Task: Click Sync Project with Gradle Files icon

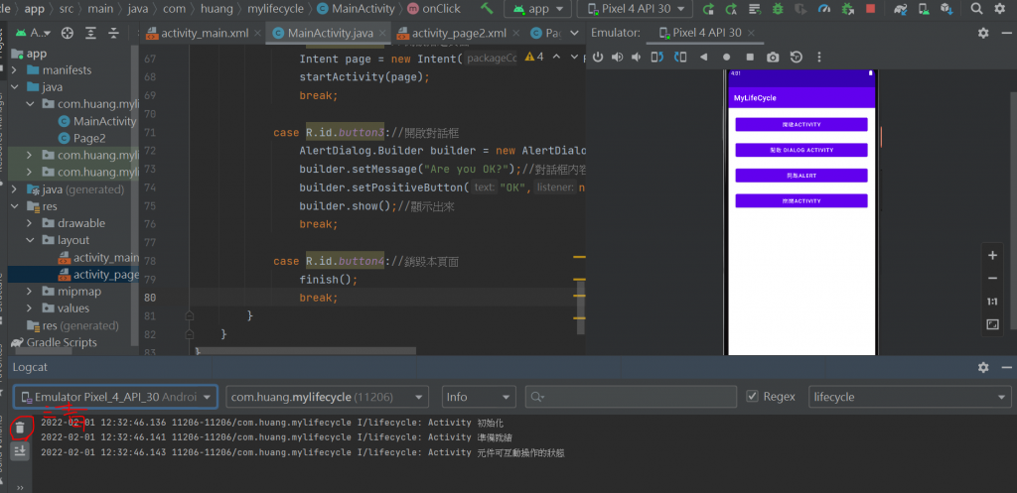Action: click(x=900, y=9)
